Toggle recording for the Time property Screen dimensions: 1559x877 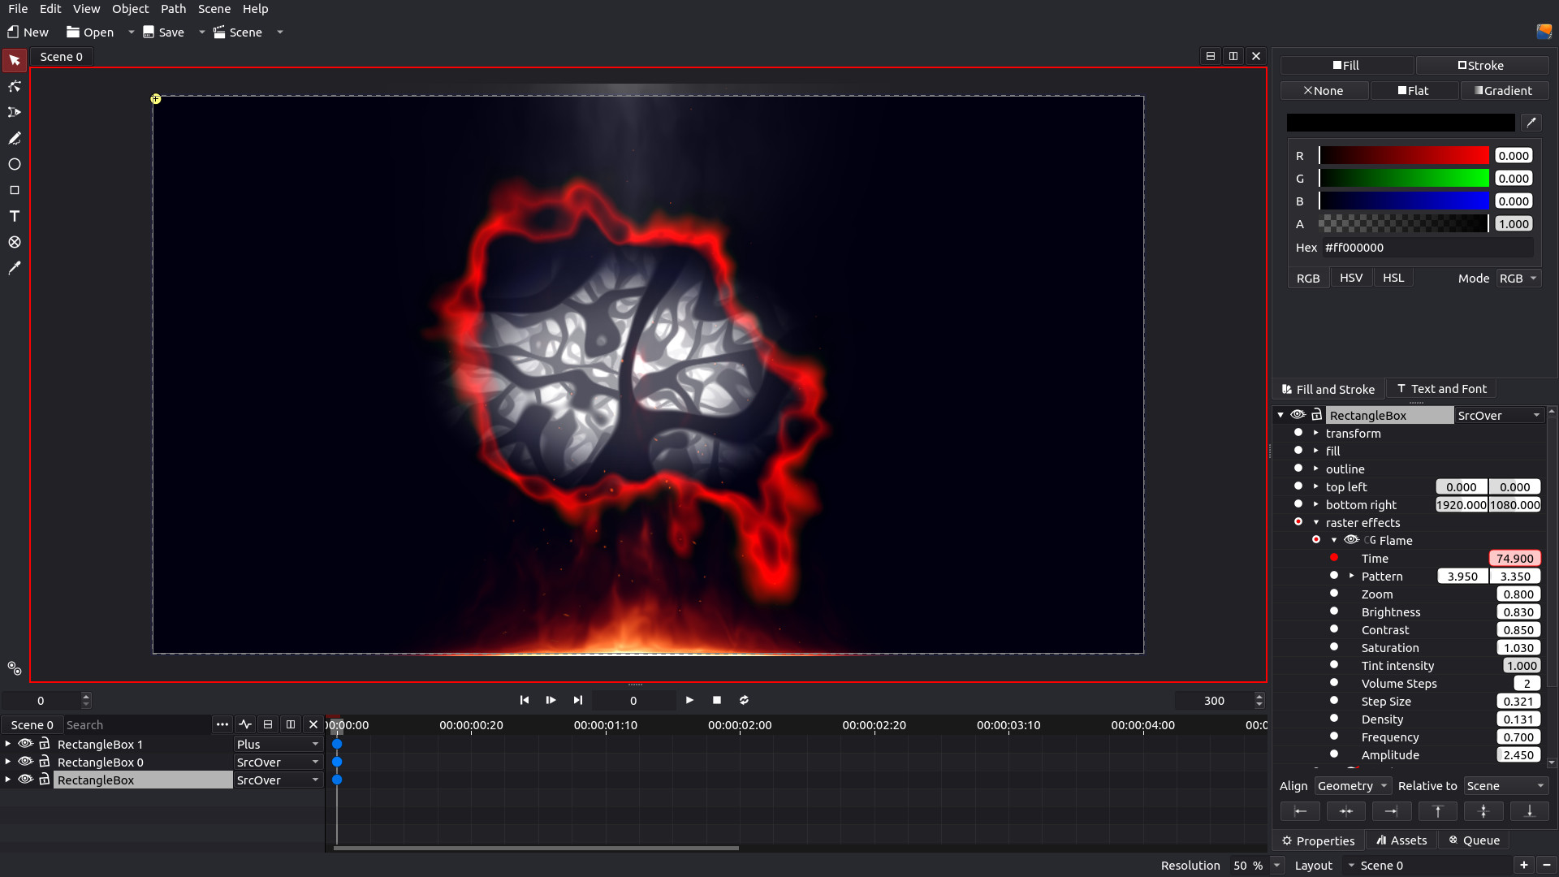click(x=1334, y=558)
